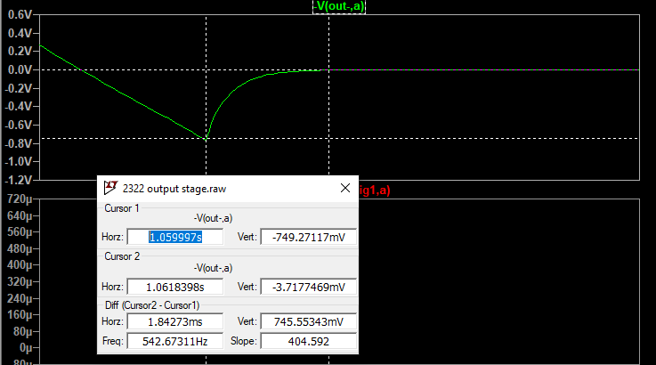Click the Cursor 1 Vert field -749.27117mV
Viewport: 656px width, 365px height.
[x=309, y=237]
